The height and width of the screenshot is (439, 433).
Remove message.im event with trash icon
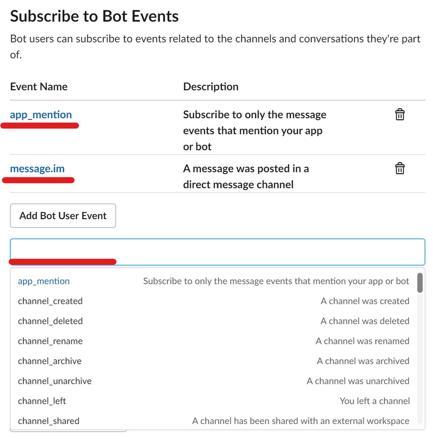(400, 168)
